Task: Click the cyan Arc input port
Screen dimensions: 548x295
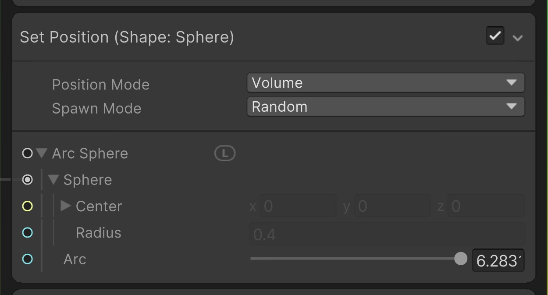Action: [x=27, y=259]
